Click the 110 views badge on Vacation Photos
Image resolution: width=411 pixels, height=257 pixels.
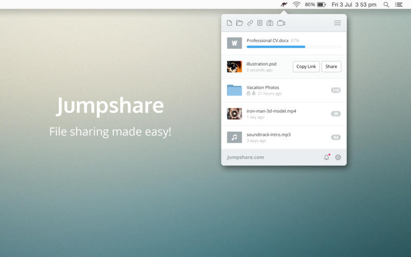coord(336,90)
